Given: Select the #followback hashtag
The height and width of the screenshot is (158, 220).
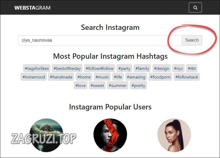Looking at the screenshot, I should point(187,77).
